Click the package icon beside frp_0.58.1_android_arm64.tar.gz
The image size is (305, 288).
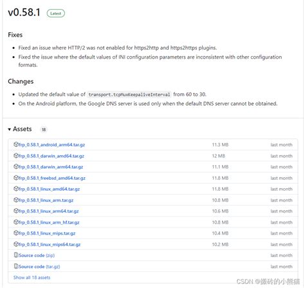coord(16,144)
